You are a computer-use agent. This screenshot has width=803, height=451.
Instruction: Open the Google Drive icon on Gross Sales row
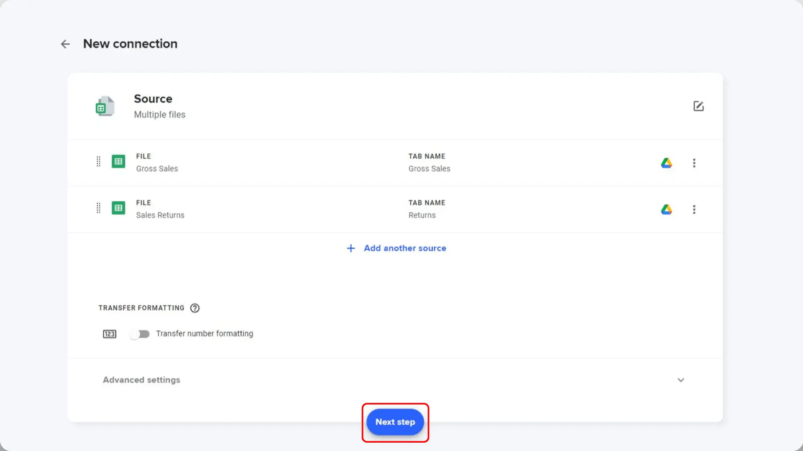coord(667,163)
